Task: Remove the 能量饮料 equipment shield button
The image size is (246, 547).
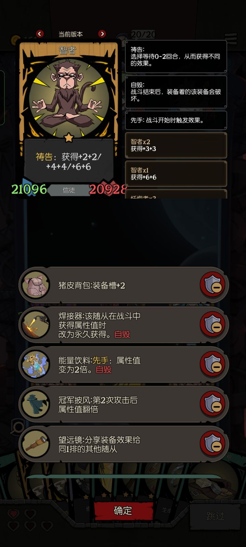Action: click(213, 364)
